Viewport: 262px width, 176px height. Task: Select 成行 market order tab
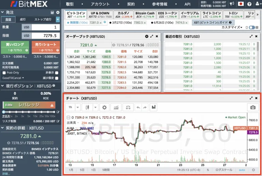23,19
